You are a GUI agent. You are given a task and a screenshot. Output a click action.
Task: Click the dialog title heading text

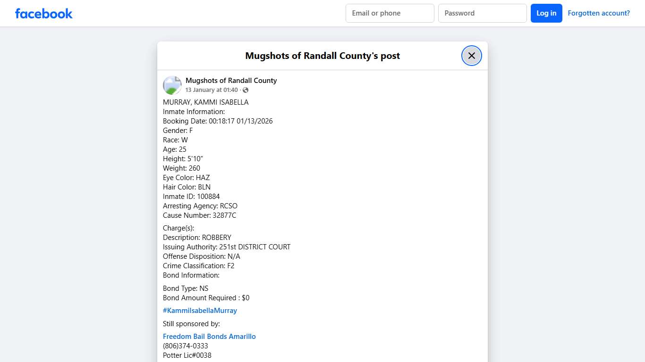(x=322, y=56)
